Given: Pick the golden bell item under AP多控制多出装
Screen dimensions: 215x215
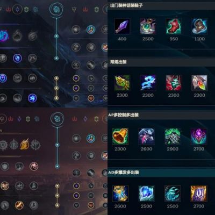Looking at the screenshot, I should (120, 137).
